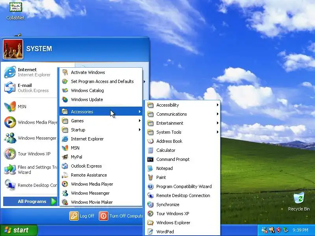The image size is (315, 236).
Task: Click Synchronize in Accessories
Action: 182,205
